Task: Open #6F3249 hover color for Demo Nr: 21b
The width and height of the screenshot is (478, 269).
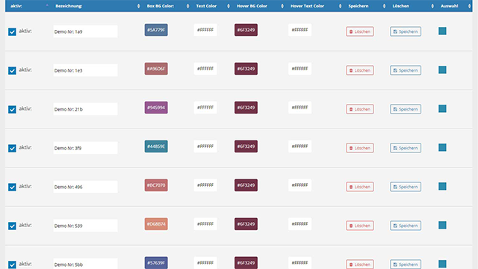Action: pos(246,108)
